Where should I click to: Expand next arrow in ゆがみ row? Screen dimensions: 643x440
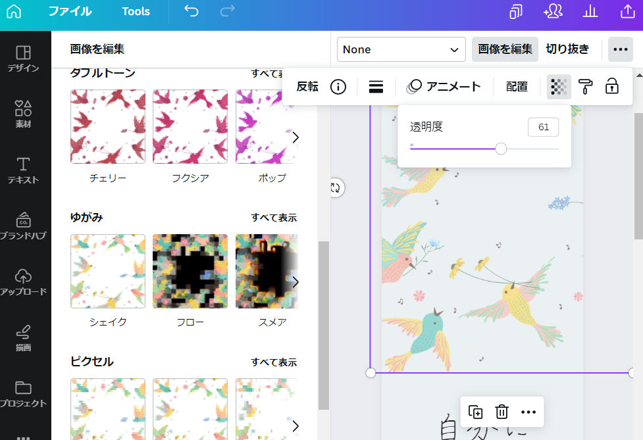click(296, 282)
